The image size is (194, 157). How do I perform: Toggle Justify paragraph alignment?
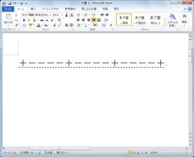[94, 20]
